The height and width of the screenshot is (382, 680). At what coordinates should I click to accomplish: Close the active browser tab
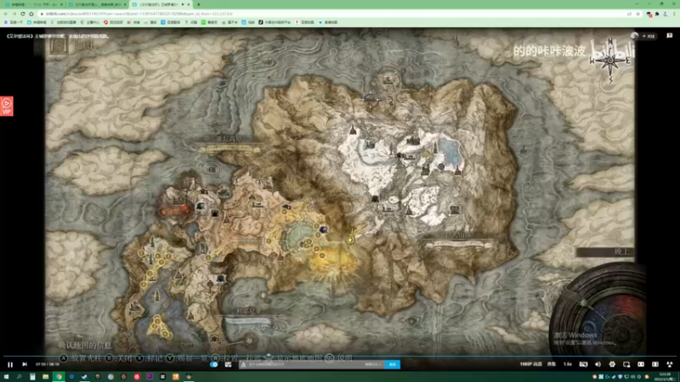(189, 4)
